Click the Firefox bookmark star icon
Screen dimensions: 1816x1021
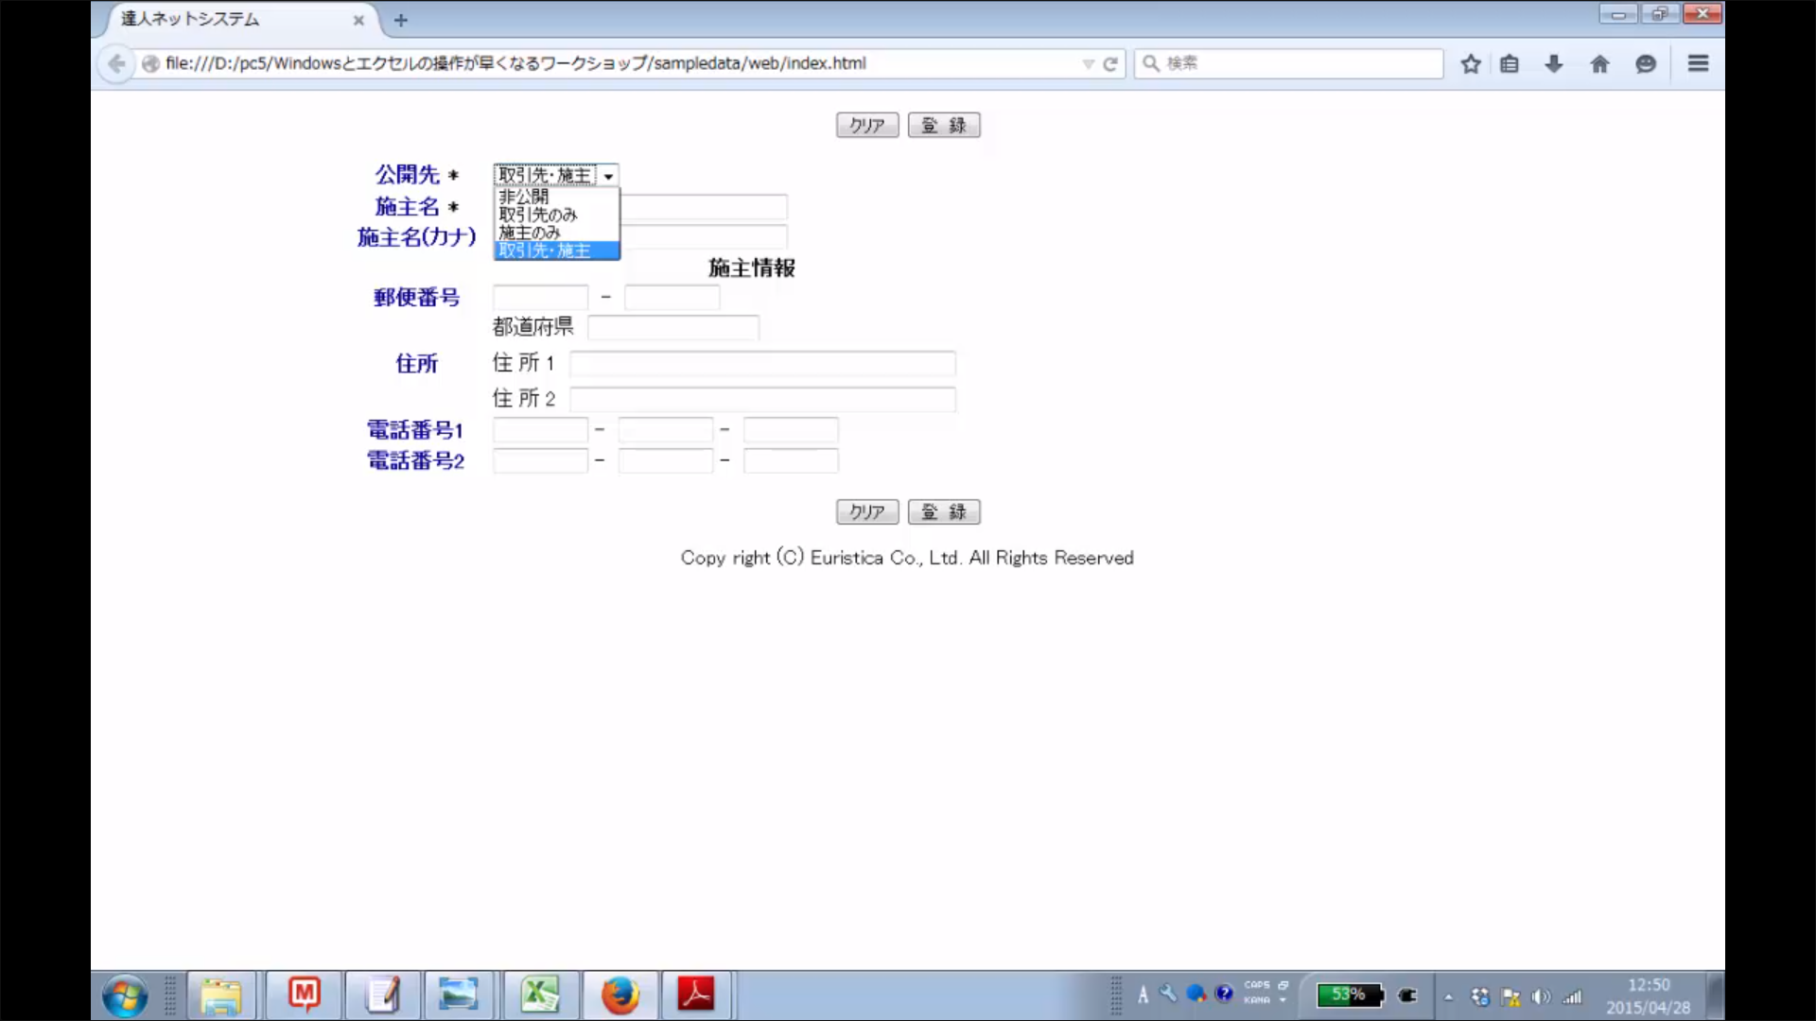click(x=1470, y=64)
